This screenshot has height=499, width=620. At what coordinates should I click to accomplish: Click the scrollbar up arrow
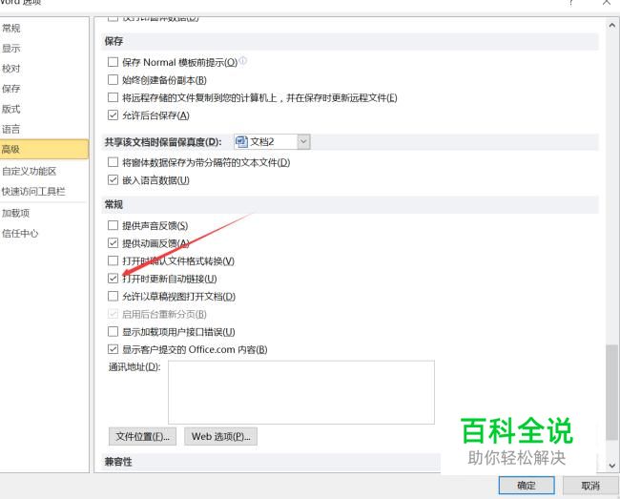(611, 26)
